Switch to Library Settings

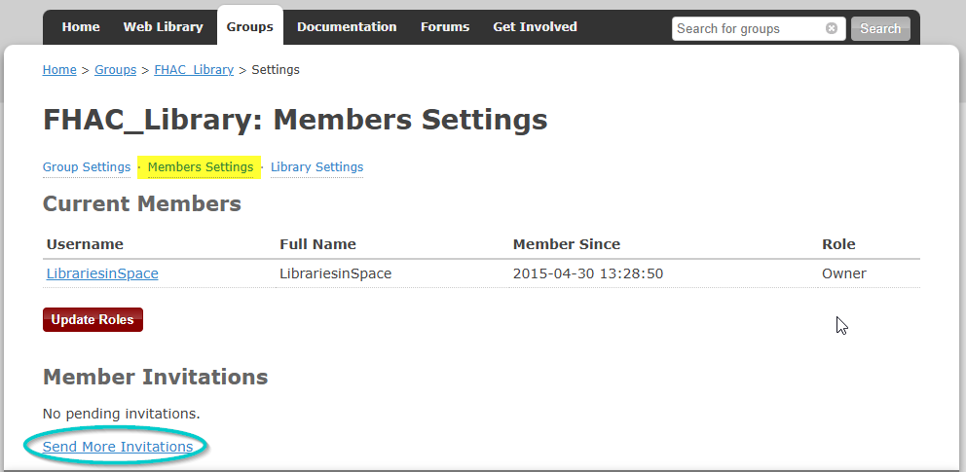pos(316,166)
